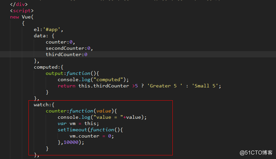Viewport: 276px width, 159px height.
Task: Click the 'var vm = this;' line
Action: 78,124
